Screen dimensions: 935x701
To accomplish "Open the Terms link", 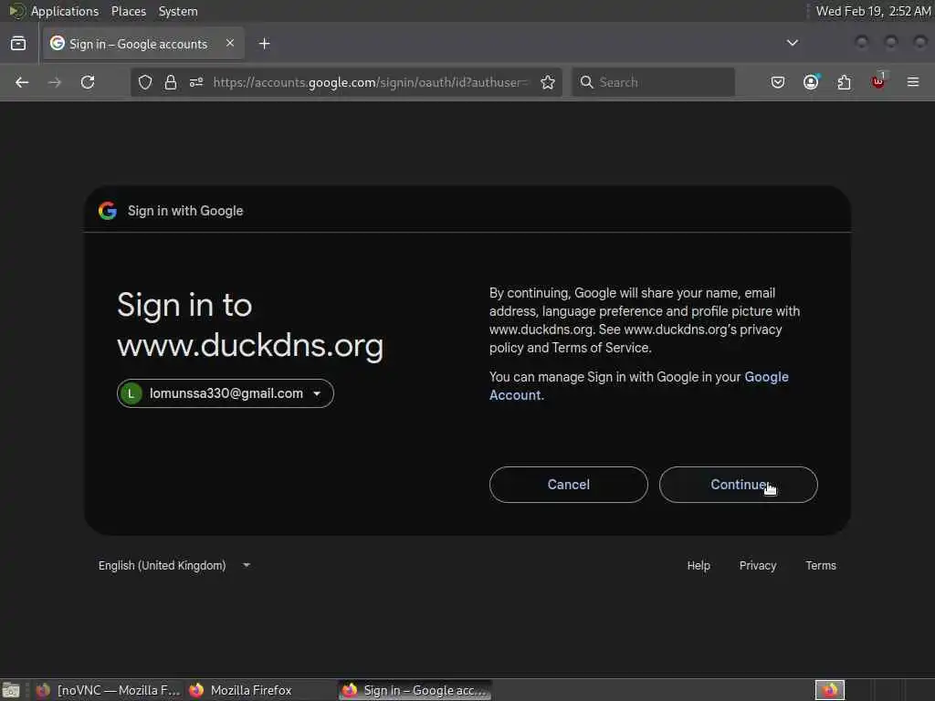I will (821, 565).
